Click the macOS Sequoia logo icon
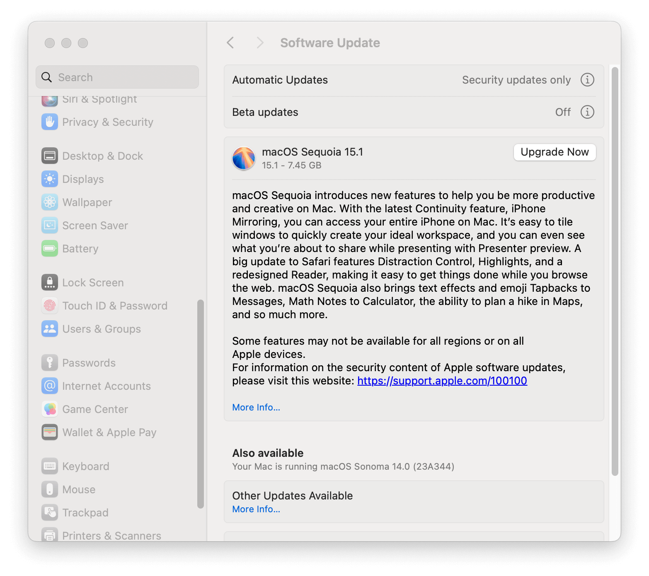Image resolution: width=649 pixels, height=576 pixels. click(244, 158)
